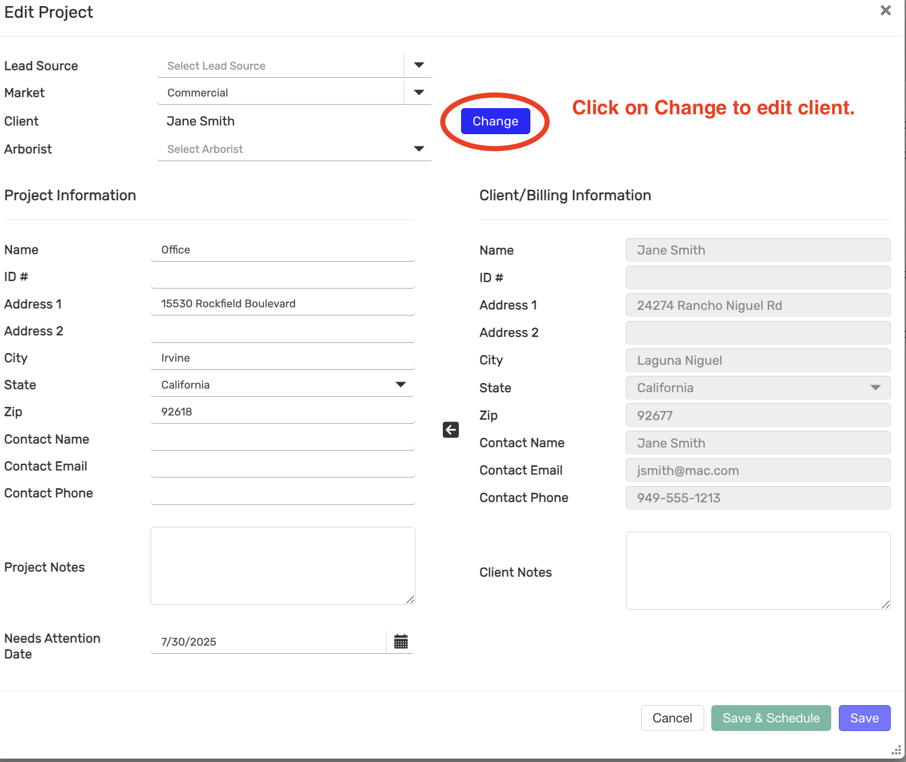
Task: Focus the project Address 1 field
Action: (x=283, y=304)
